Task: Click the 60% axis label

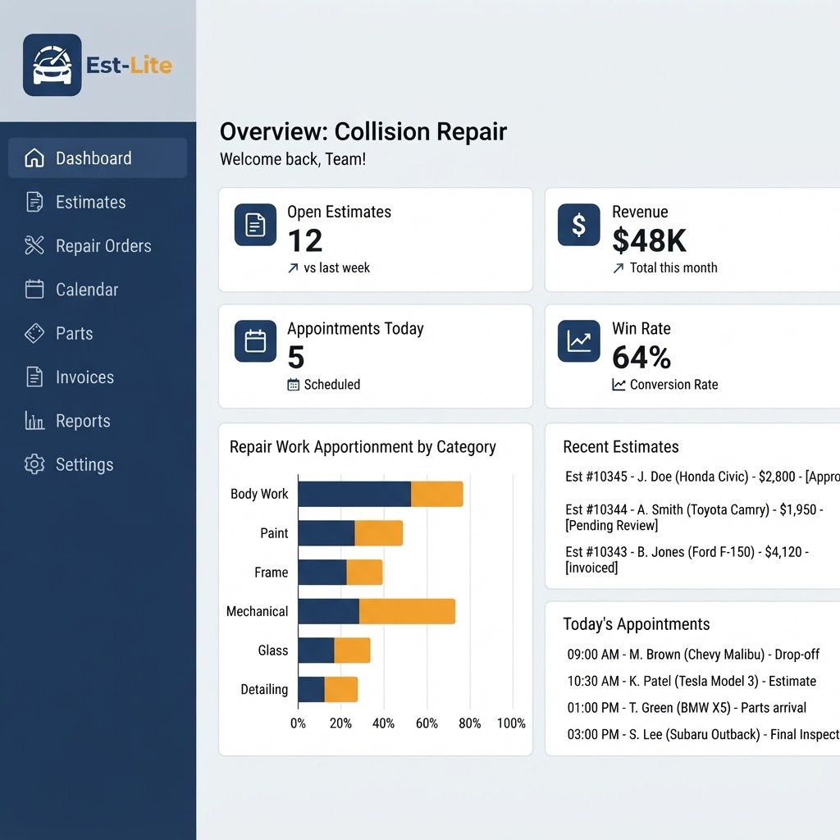Action: pos(427,724)
